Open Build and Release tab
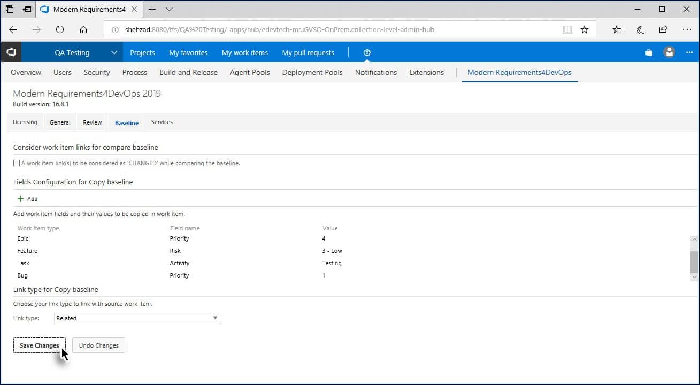Image resolution: width=700 pixels, height=385 pixels. (188, 72)
